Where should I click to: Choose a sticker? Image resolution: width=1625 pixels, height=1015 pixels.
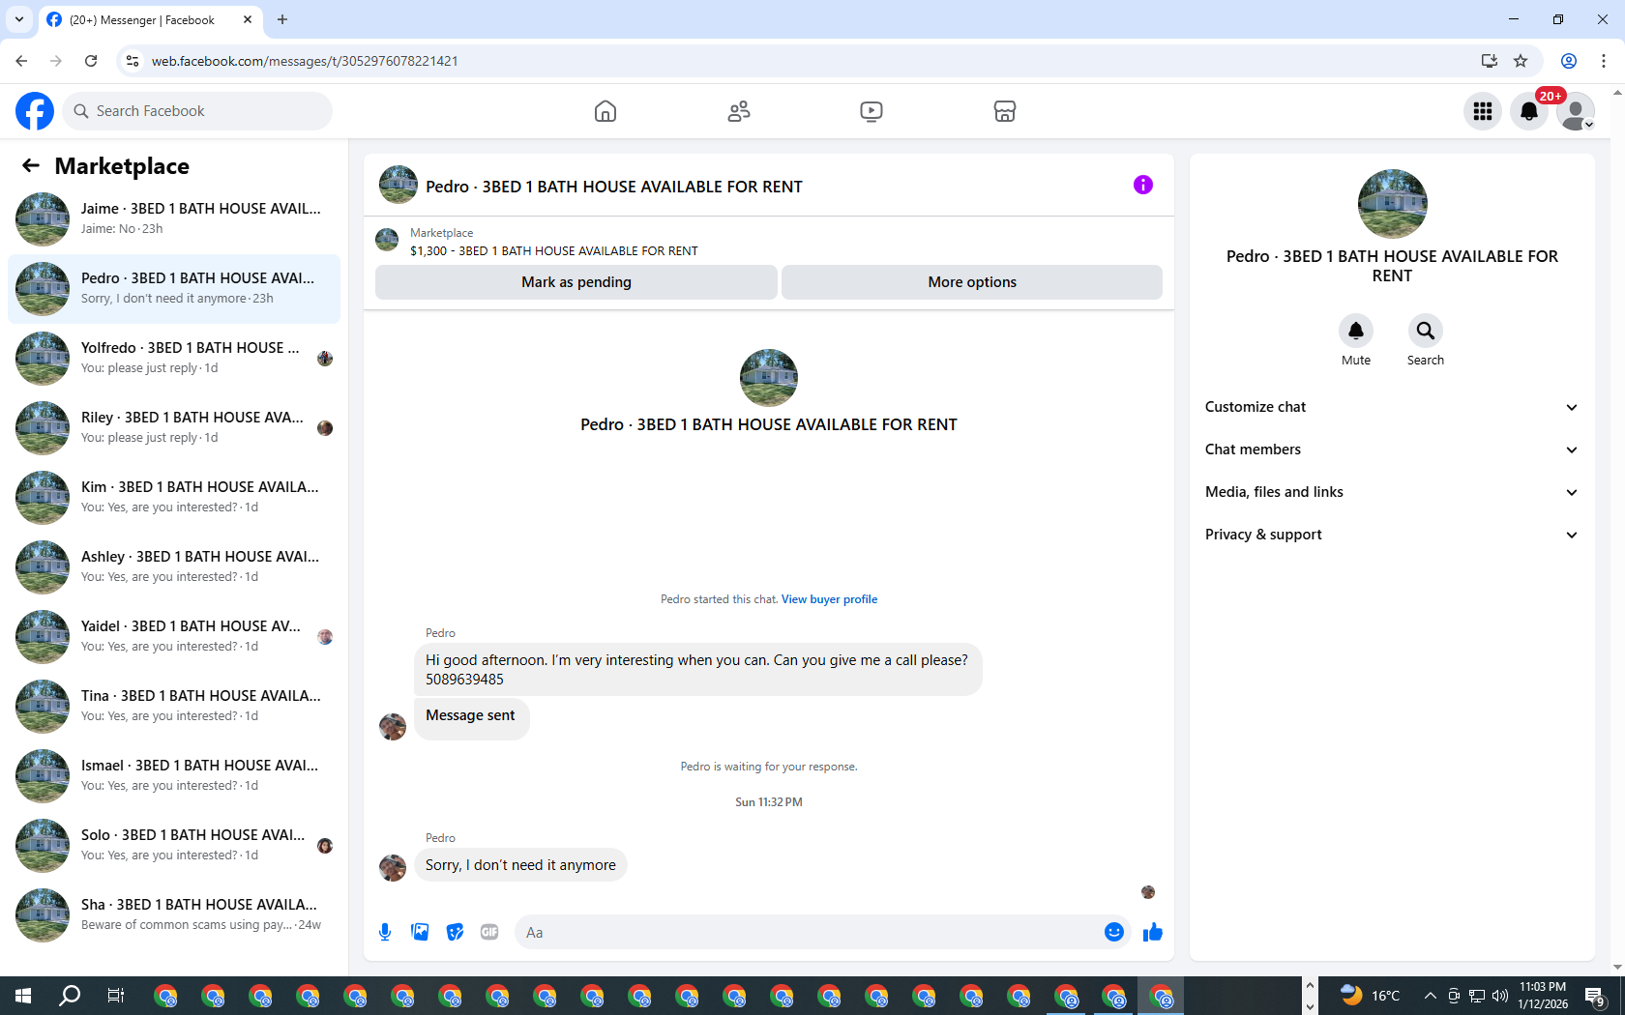(x=455, y=932)
